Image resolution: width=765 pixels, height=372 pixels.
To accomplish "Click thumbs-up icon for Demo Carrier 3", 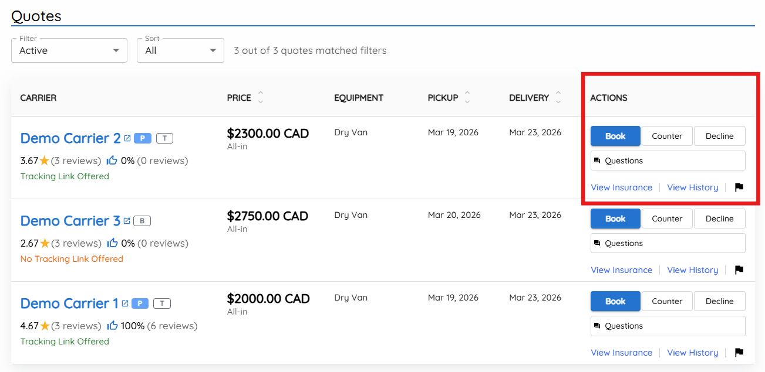I will click(x=112, y=243).
